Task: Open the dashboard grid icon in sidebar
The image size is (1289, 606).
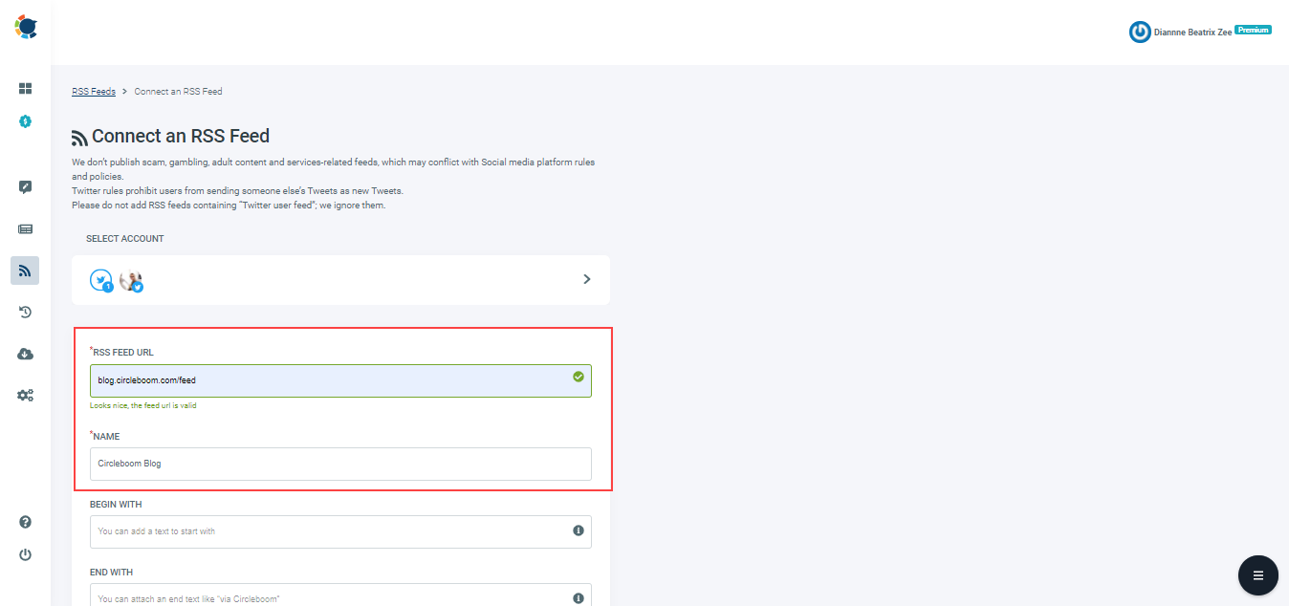Action: pos(26,89)
